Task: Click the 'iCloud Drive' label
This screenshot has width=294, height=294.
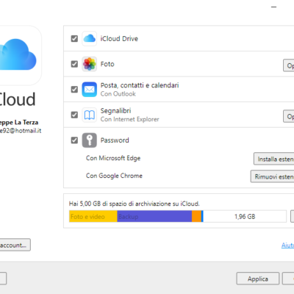Action: coord(119,39)
